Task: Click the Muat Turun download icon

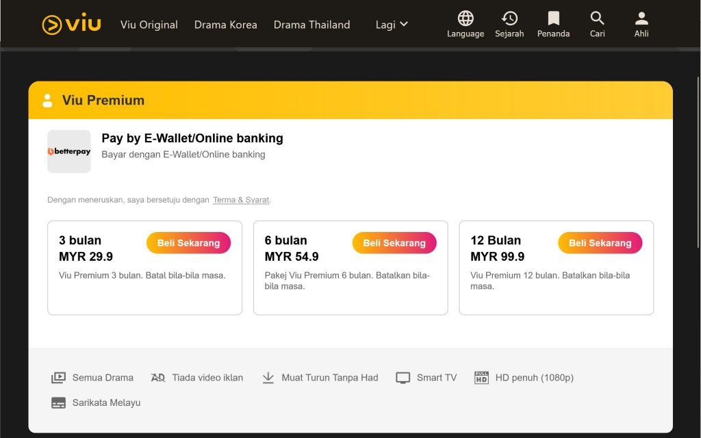Action: (268, 378)
